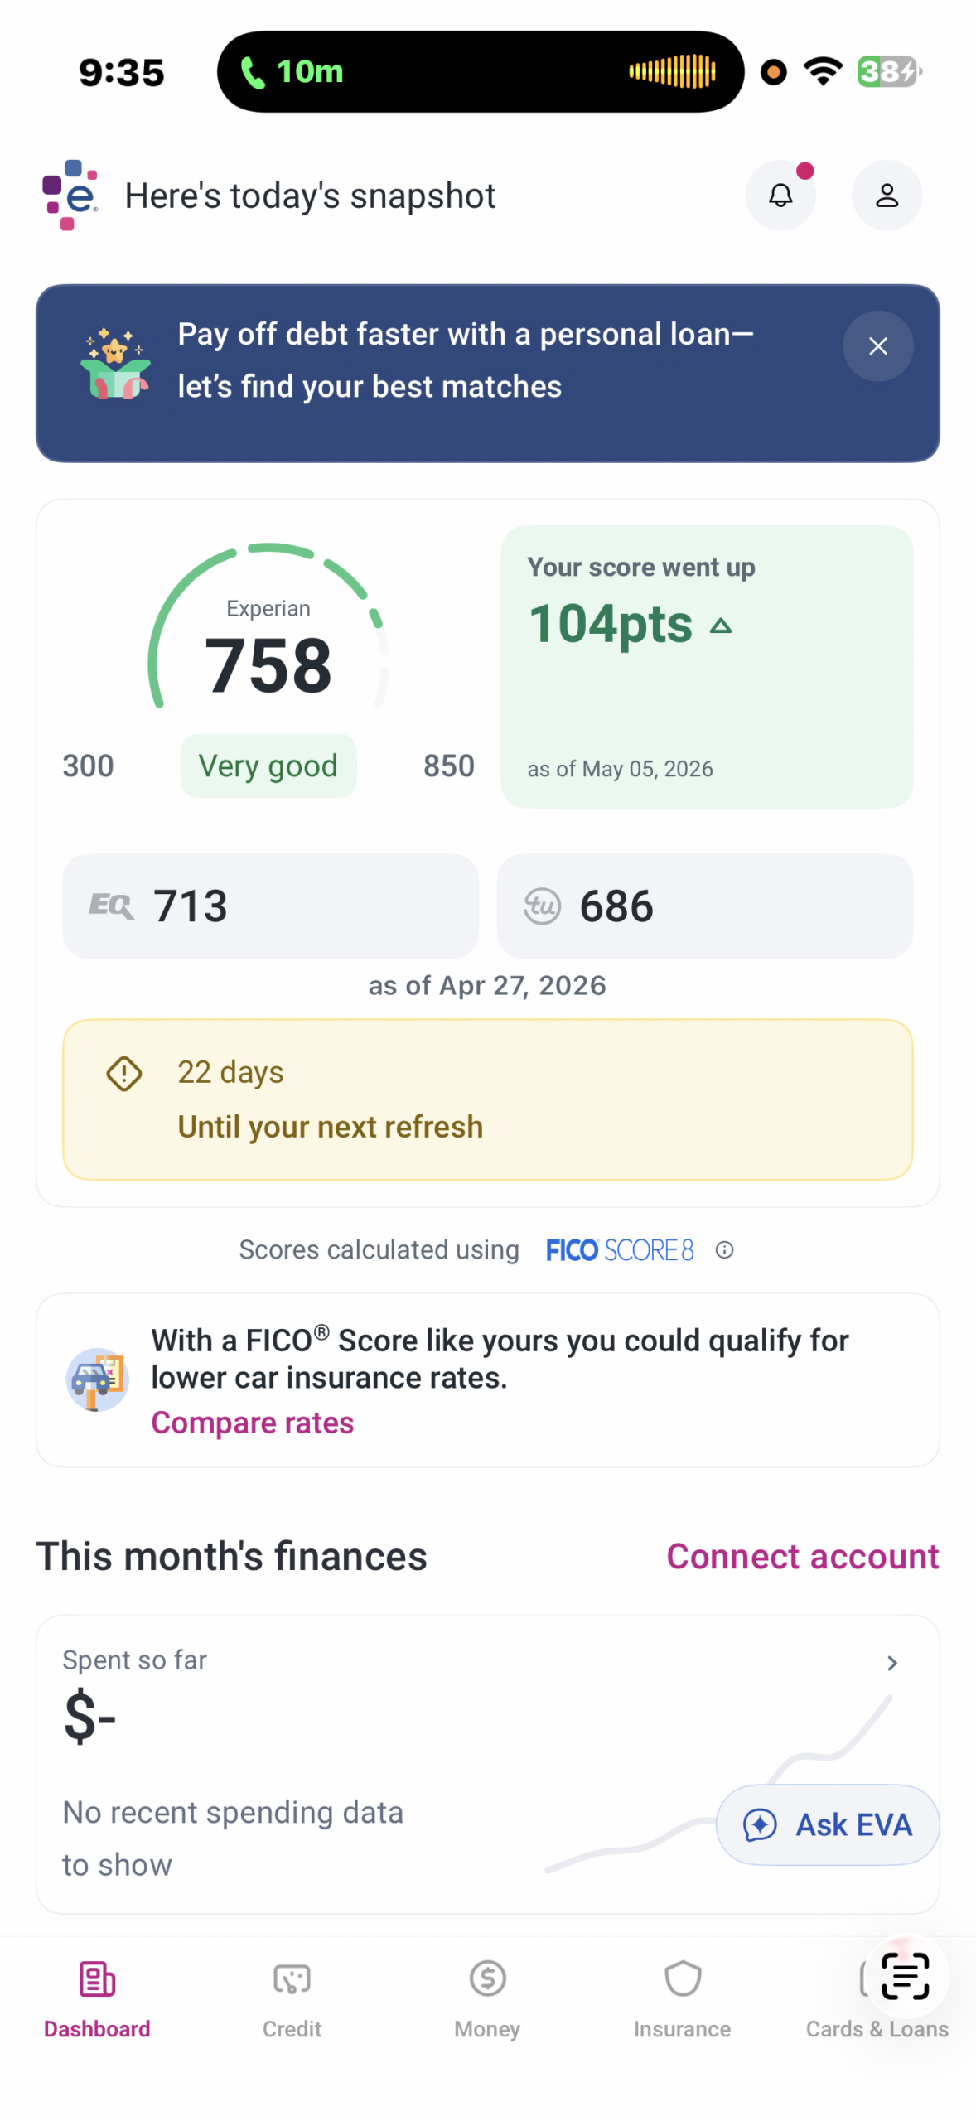Tap the Experian logo
The image size is (976, 2121).
(x=70, y=196)
